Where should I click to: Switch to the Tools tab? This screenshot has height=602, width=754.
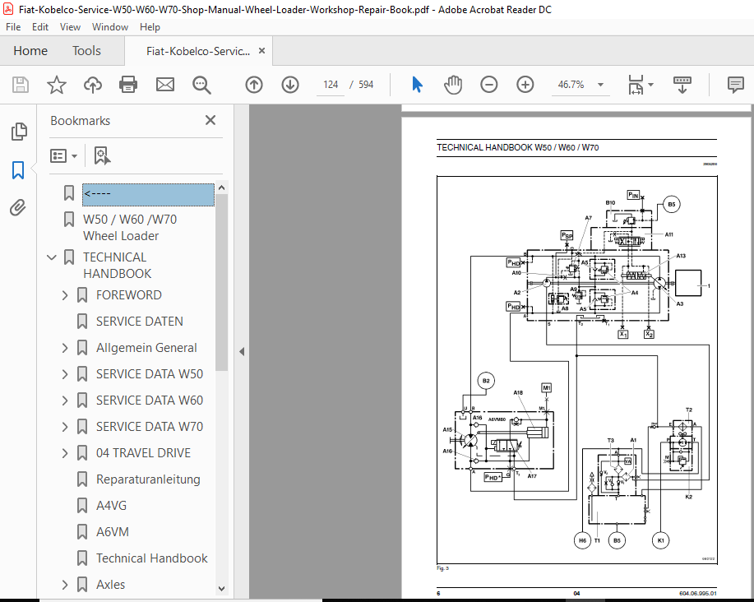86,50
